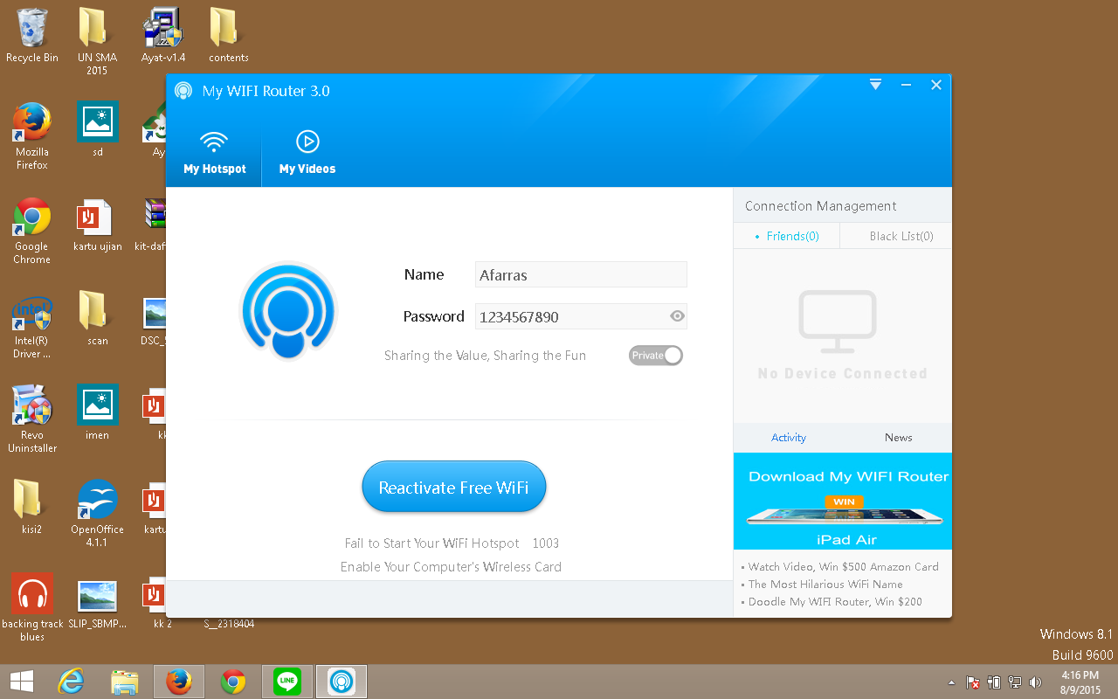Open The Most Hilarious WiFi Name link
This screenshot has height=699, width=1118.
pos(825,584)
